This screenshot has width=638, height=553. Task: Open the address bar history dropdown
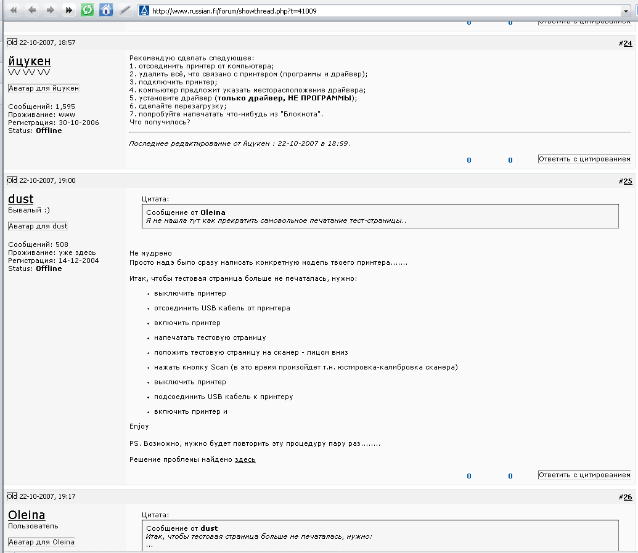626,11
